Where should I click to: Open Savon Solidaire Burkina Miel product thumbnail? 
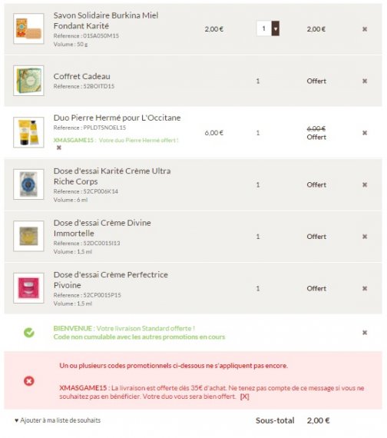[x=28, y=28]
